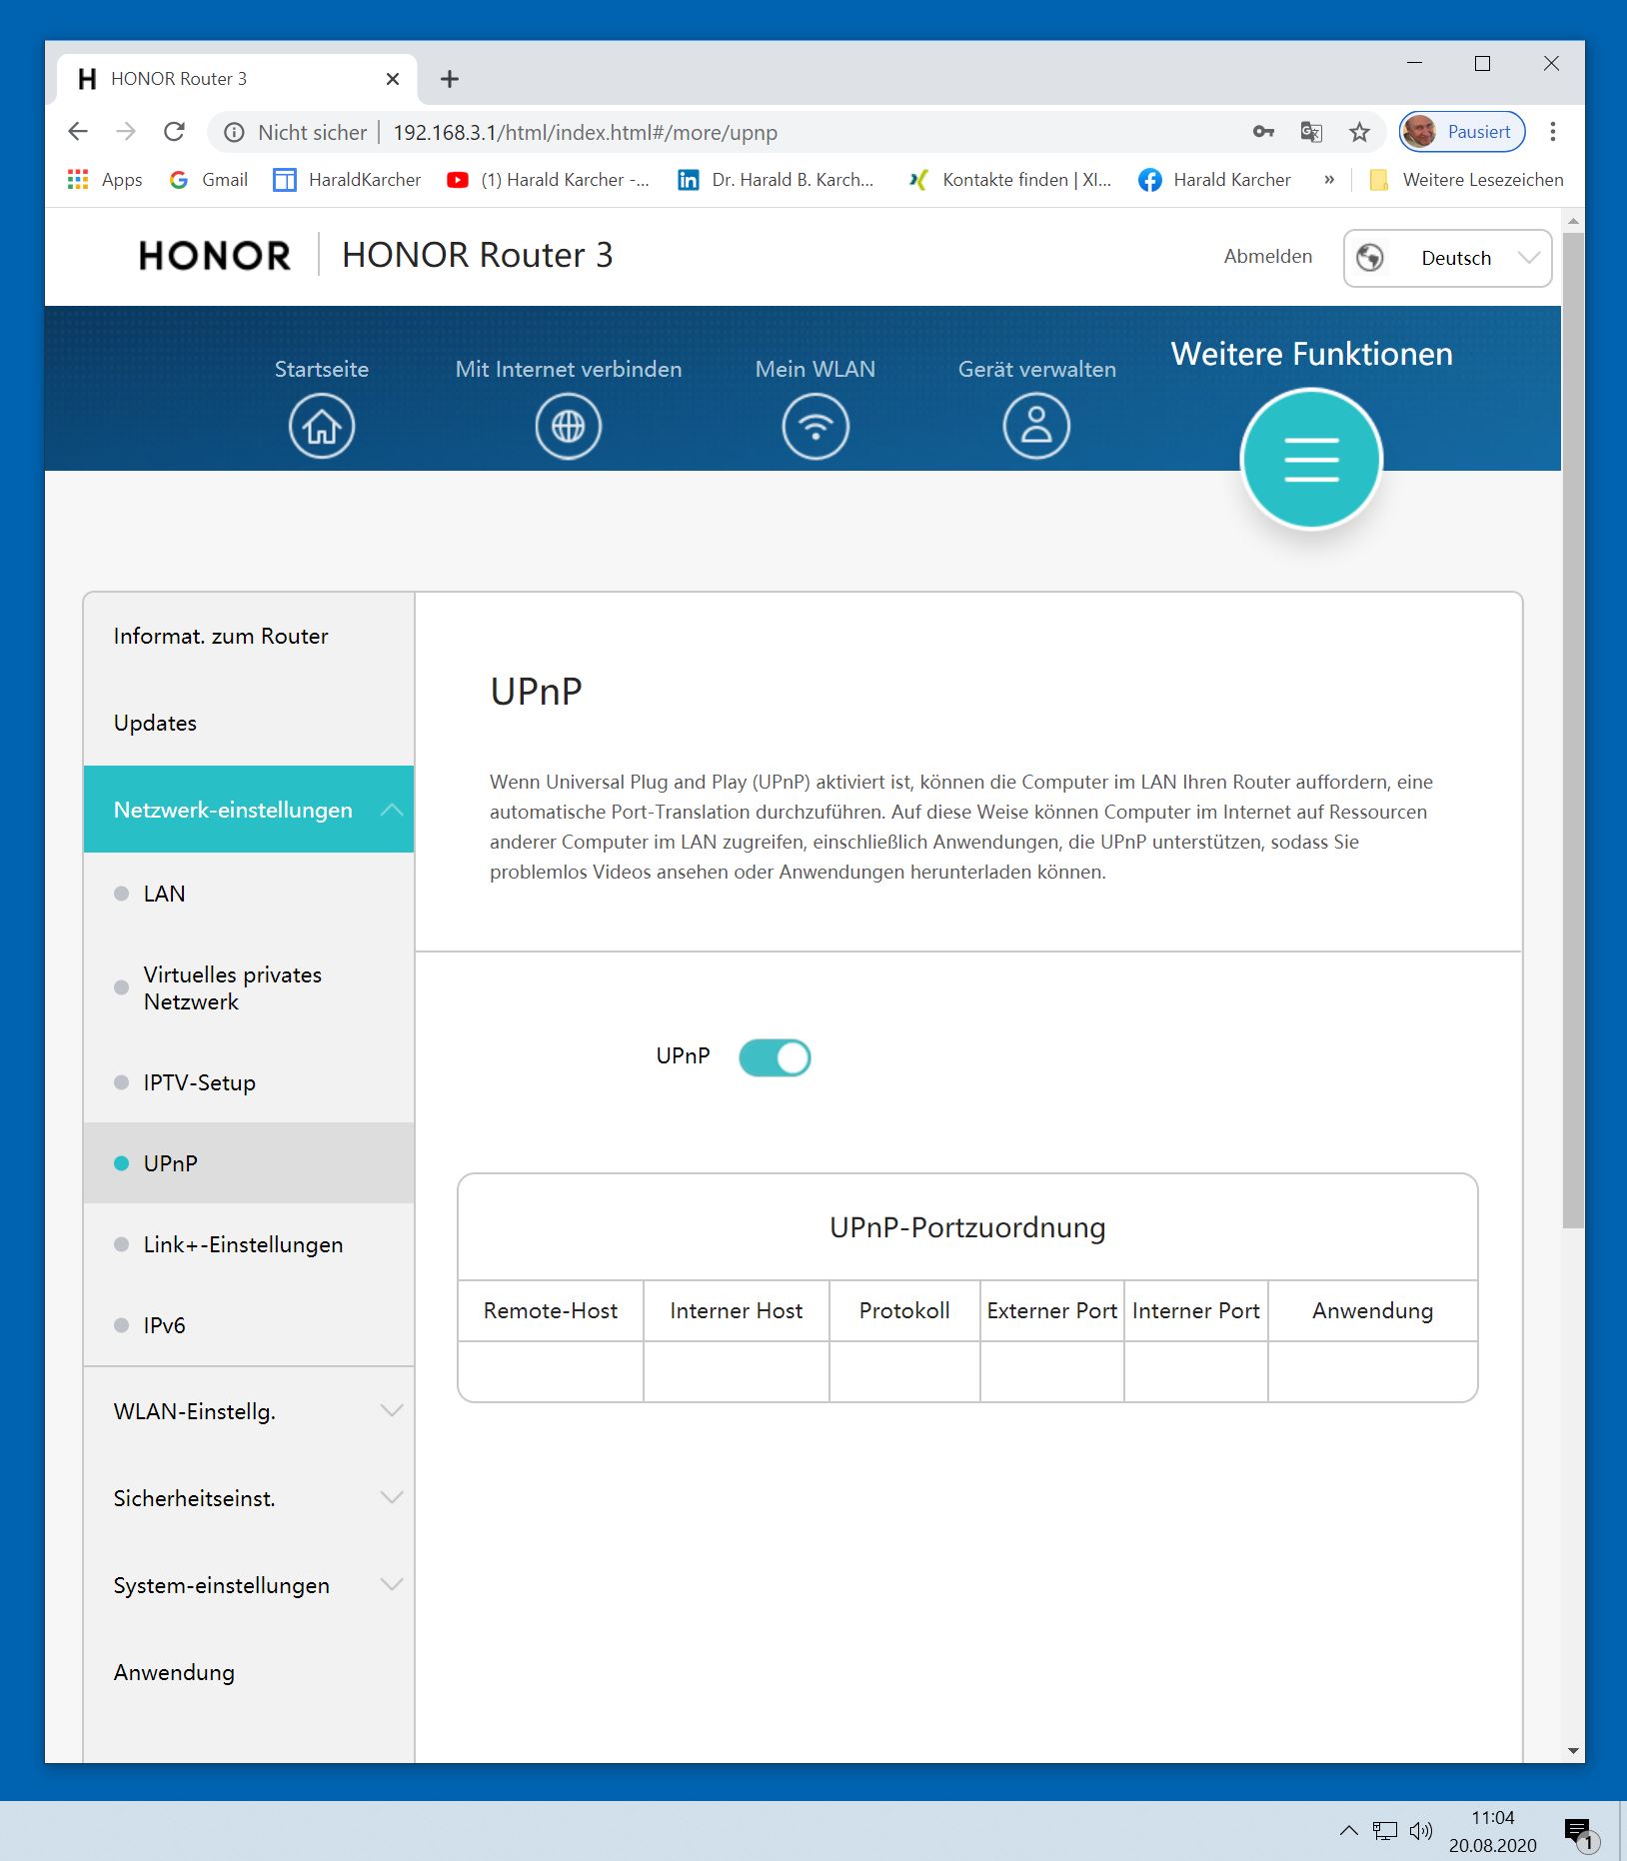1627x1861 pixels.
Task: Open the Anwendung sidebar item
Action: (x=249, y=1672)
